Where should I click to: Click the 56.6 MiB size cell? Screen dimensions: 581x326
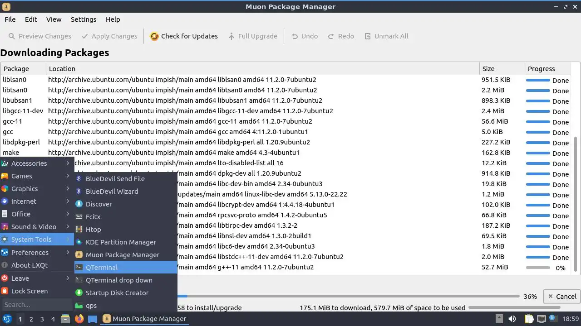click(495, 121)
